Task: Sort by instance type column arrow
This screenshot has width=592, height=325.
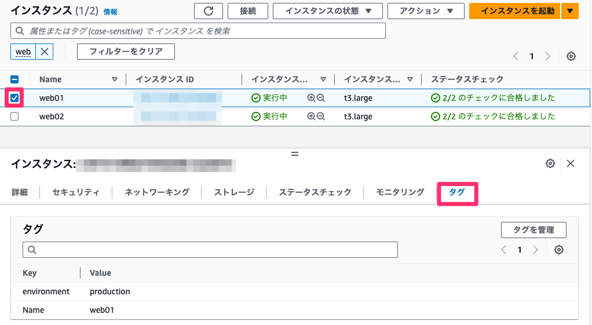Action: 410,79
